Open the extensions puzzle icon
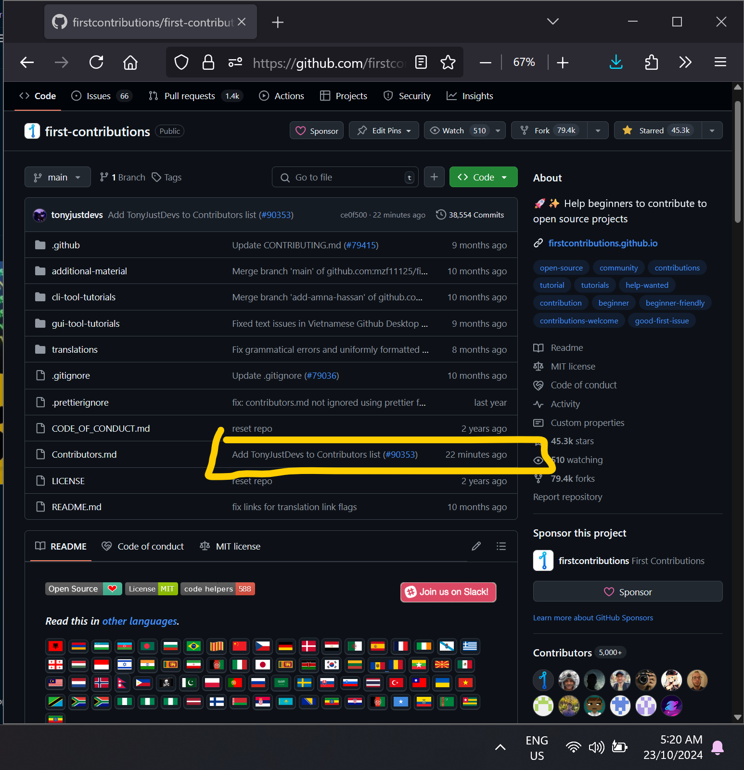744x770 pixels. tap(651, 62)
